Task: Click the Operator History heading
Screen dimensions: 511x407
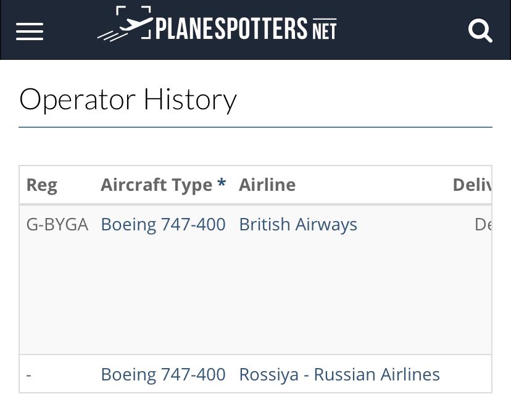Action: tap(128, 99)
